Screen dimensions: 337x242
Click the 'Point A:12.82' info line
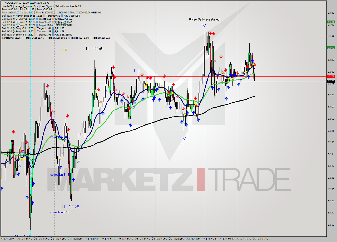pos(9,9)
